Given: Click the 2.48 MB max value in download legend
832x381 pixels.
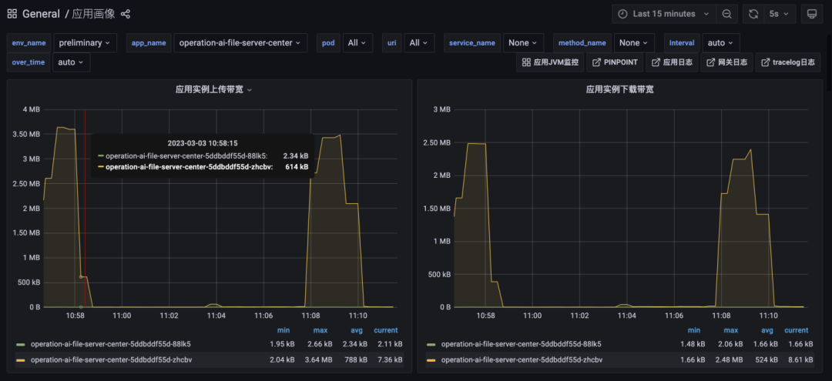Looking at the screenshot, I should pos(730,359).
